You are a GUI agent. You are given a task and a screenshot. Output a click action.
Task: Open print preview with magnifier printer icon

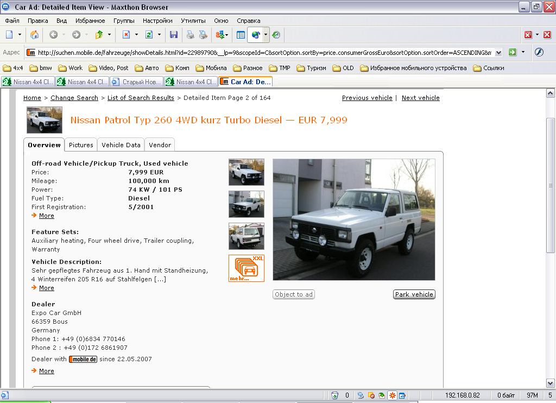203,34
